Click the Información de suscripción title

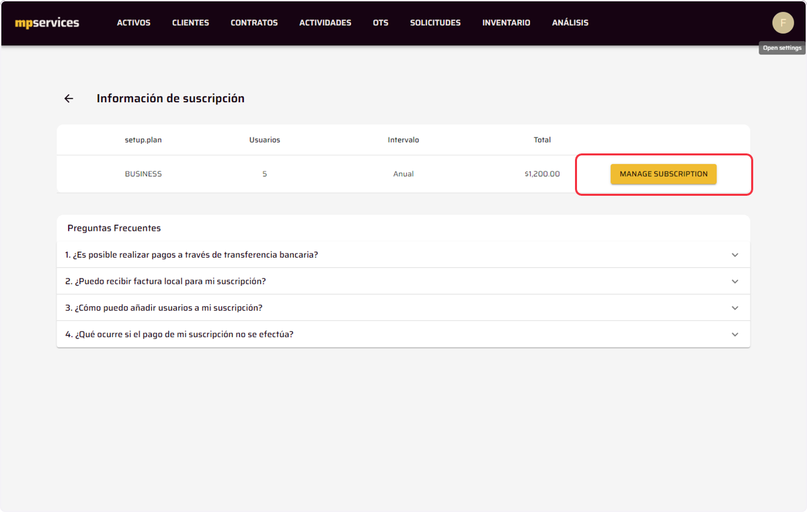pyautogui.click(x=171, y=98)
